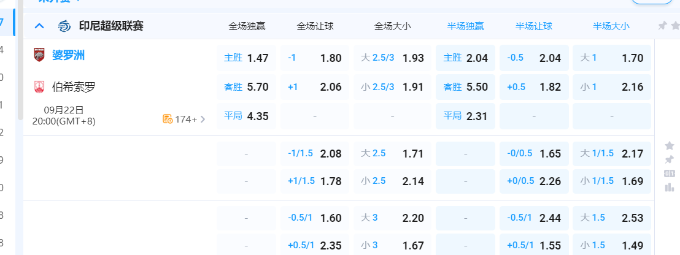
Task: Open the live scoreboard icon
Action: click(669, 173)
